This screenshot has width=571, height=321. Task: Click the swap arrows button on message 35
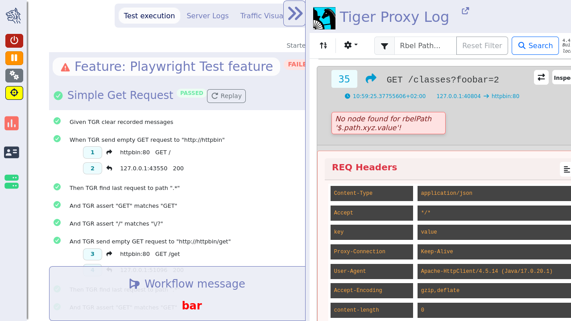point(541,77)
